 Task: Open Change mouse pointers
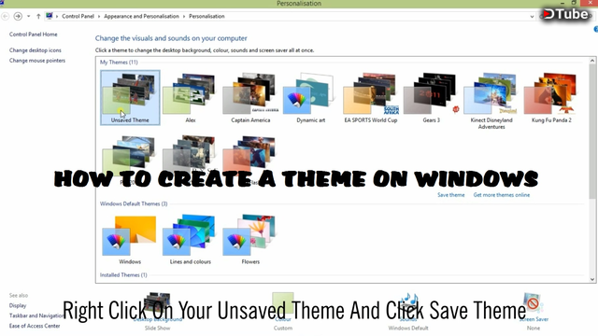(x=37, y=61)
